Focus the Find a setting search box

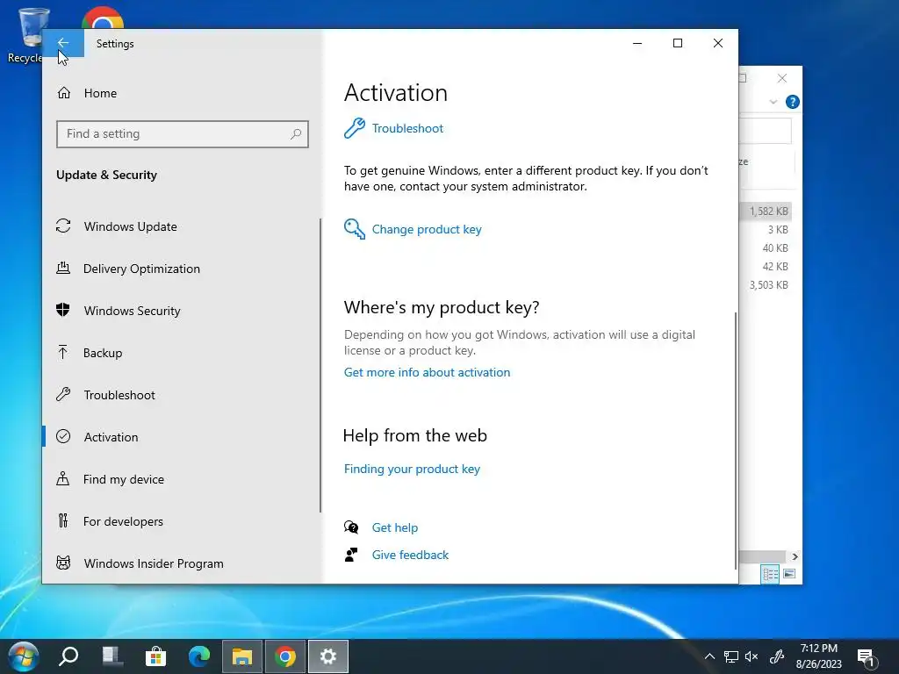[x=183, y=134]
